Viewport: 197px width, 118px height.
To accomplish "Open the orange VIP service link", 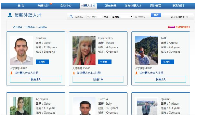I will point(183,27).
